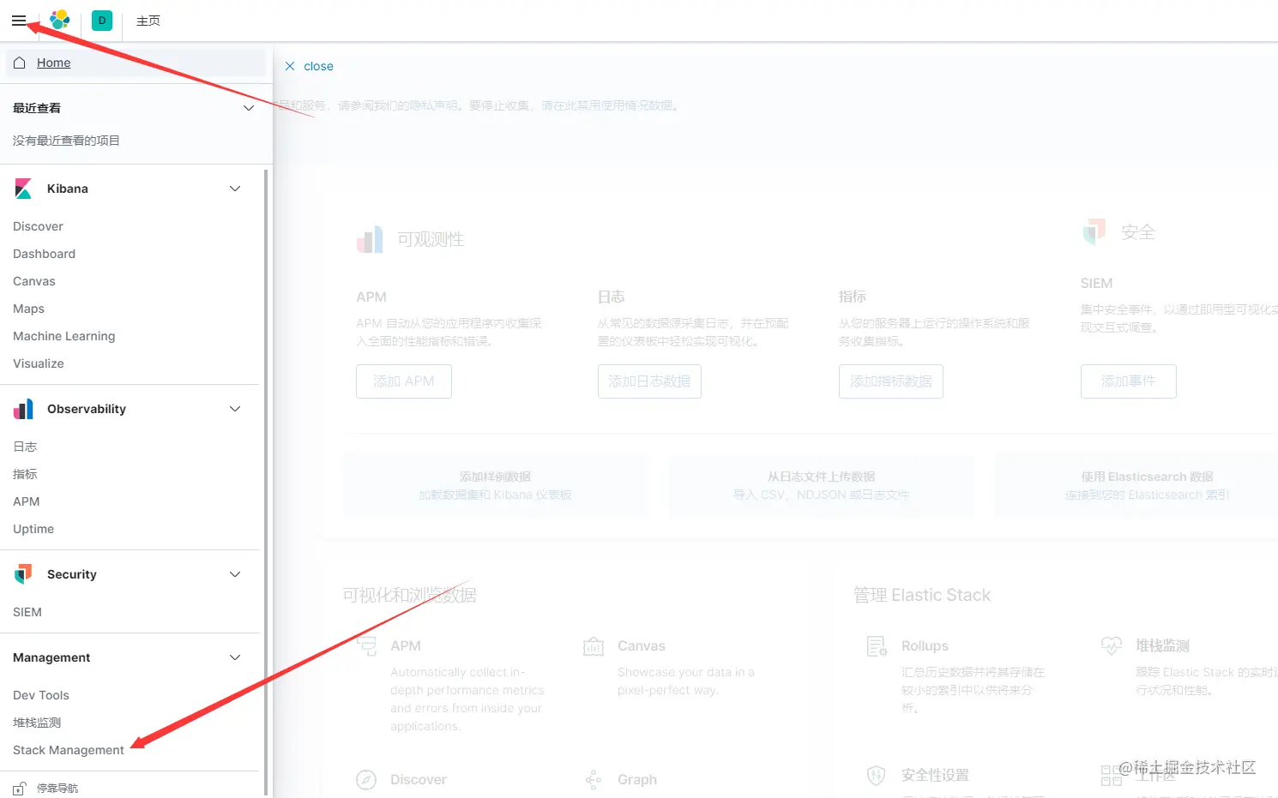Open Uptime in sidebar
The height and width of the screenshot is (798, 1278).
point(33,529)
